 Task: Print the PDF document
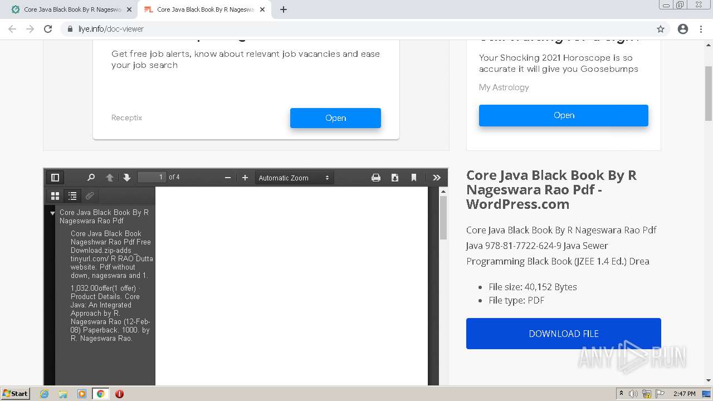point(376,178)
